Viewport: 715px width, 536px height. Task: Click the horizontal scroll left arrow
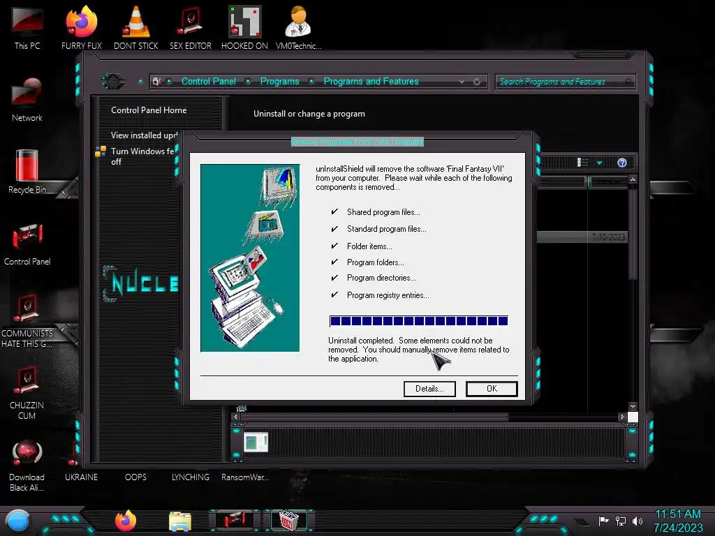pos(236,417)
